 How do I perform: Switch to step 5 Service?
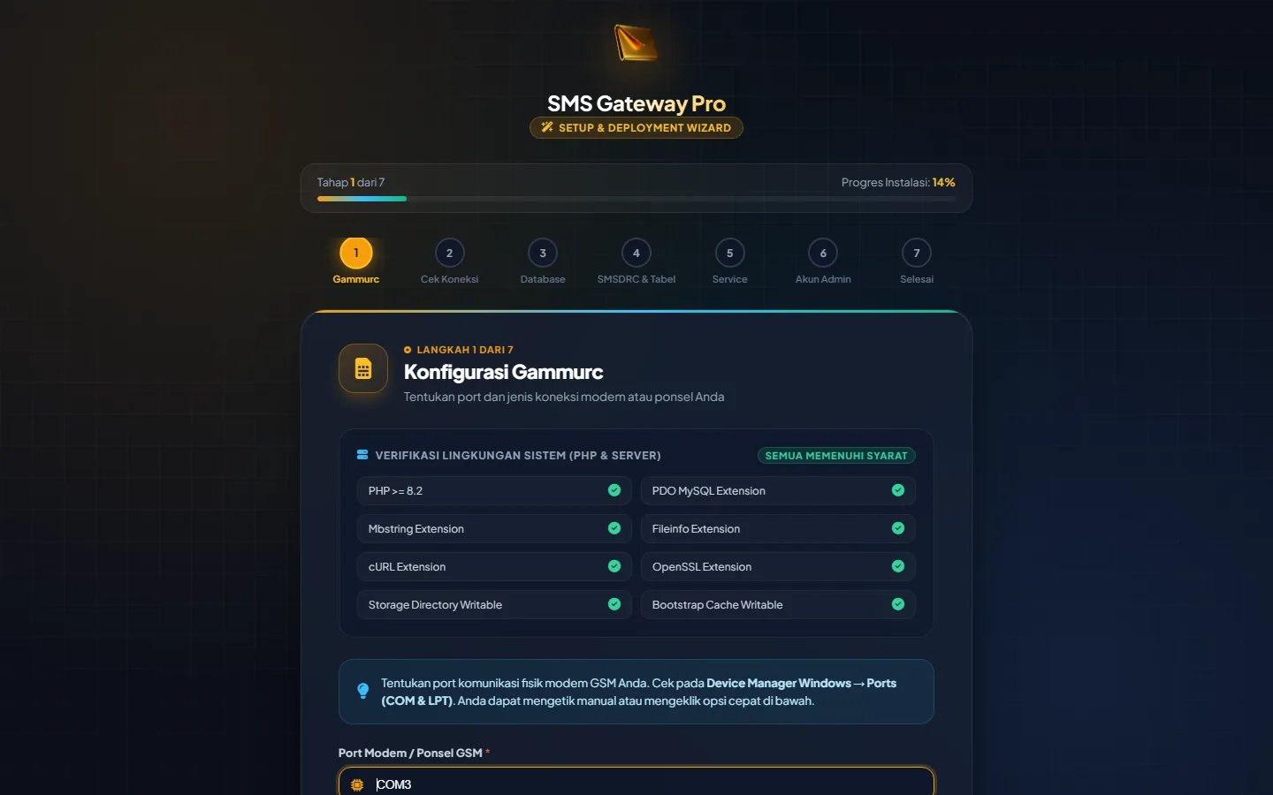pos(730,261)
